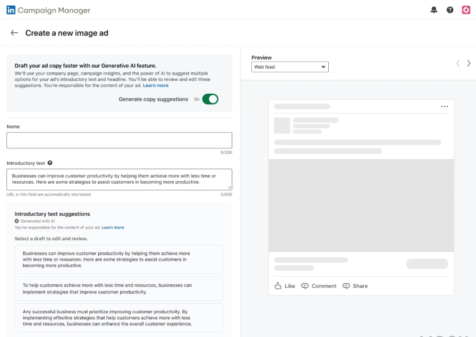This screenshot has height=337, width=476.
Task: Click the Share icon in preview
Action: point(346,286)
